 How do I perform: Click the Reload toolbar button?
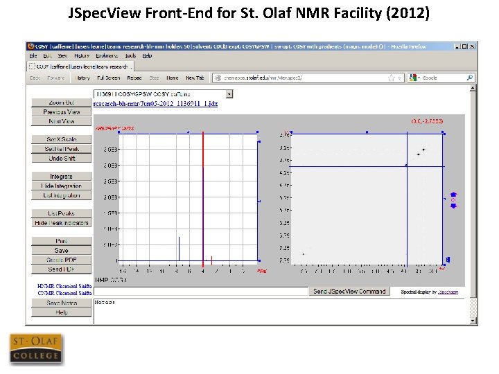point(134,78)
